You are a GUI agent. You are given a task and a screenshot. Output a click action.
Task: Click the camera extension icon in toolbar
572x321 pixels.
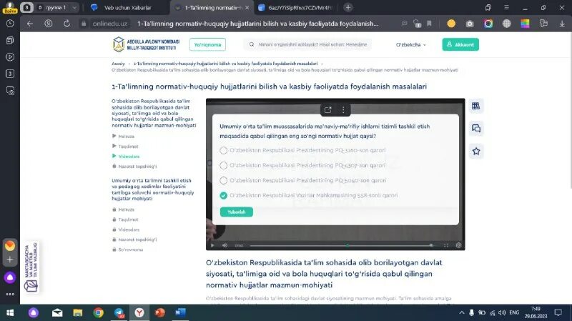470,24
